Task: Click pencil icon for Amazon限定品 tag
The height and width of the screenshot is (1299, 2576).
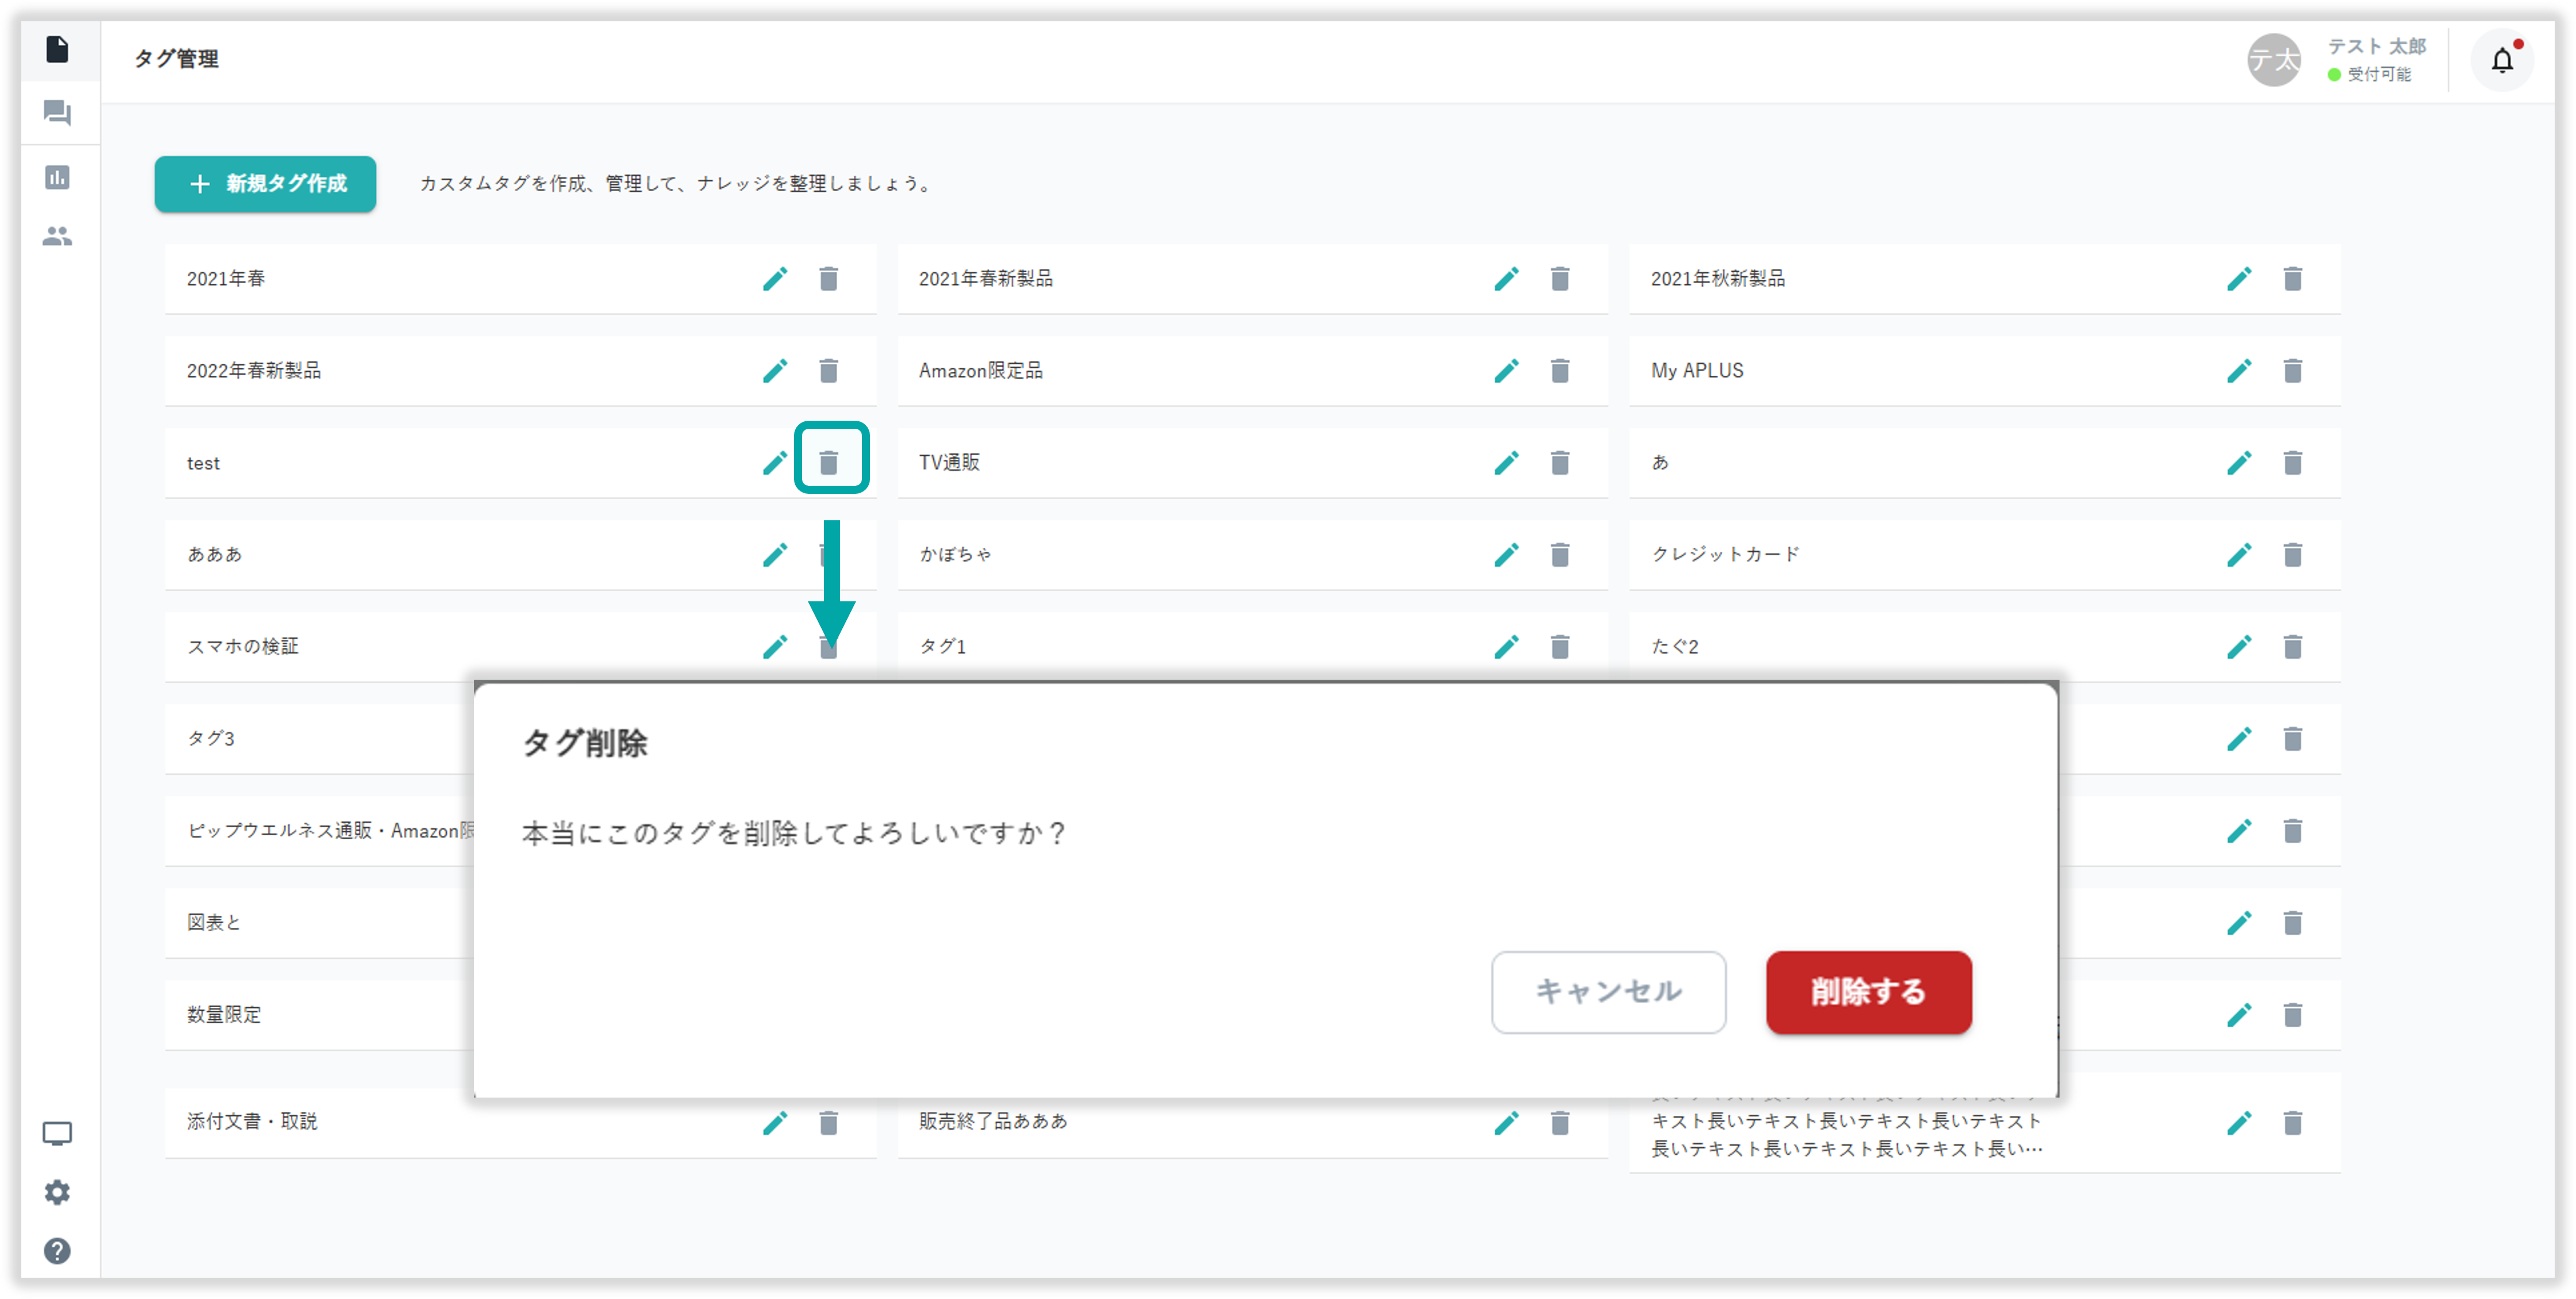Action: click(1506, 371)
